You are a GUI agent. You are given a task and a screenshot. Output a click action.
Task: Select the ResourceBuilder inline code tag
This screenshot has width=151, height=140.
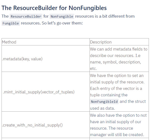coord(26,16)
